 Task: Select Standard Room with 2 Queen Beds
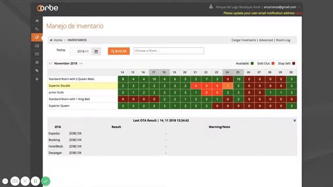point(83,79)
